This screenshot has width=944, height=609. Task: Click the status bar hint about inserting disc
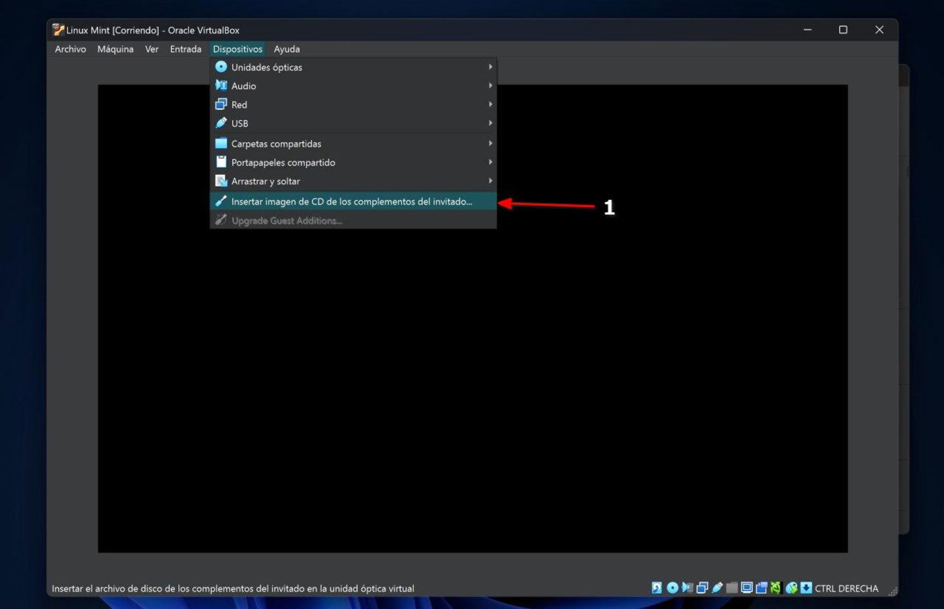233,589
